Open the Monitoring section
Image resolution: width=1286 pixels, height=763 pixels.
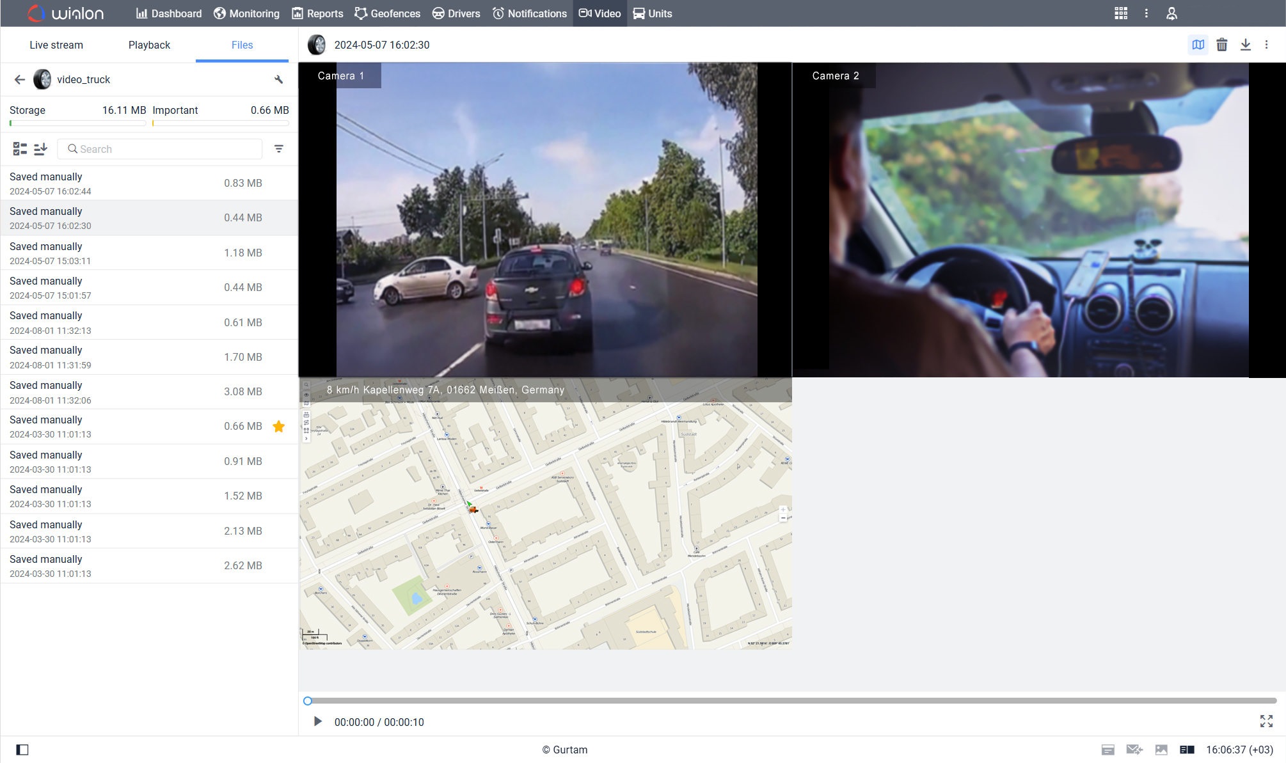click(x=247, y=13)
